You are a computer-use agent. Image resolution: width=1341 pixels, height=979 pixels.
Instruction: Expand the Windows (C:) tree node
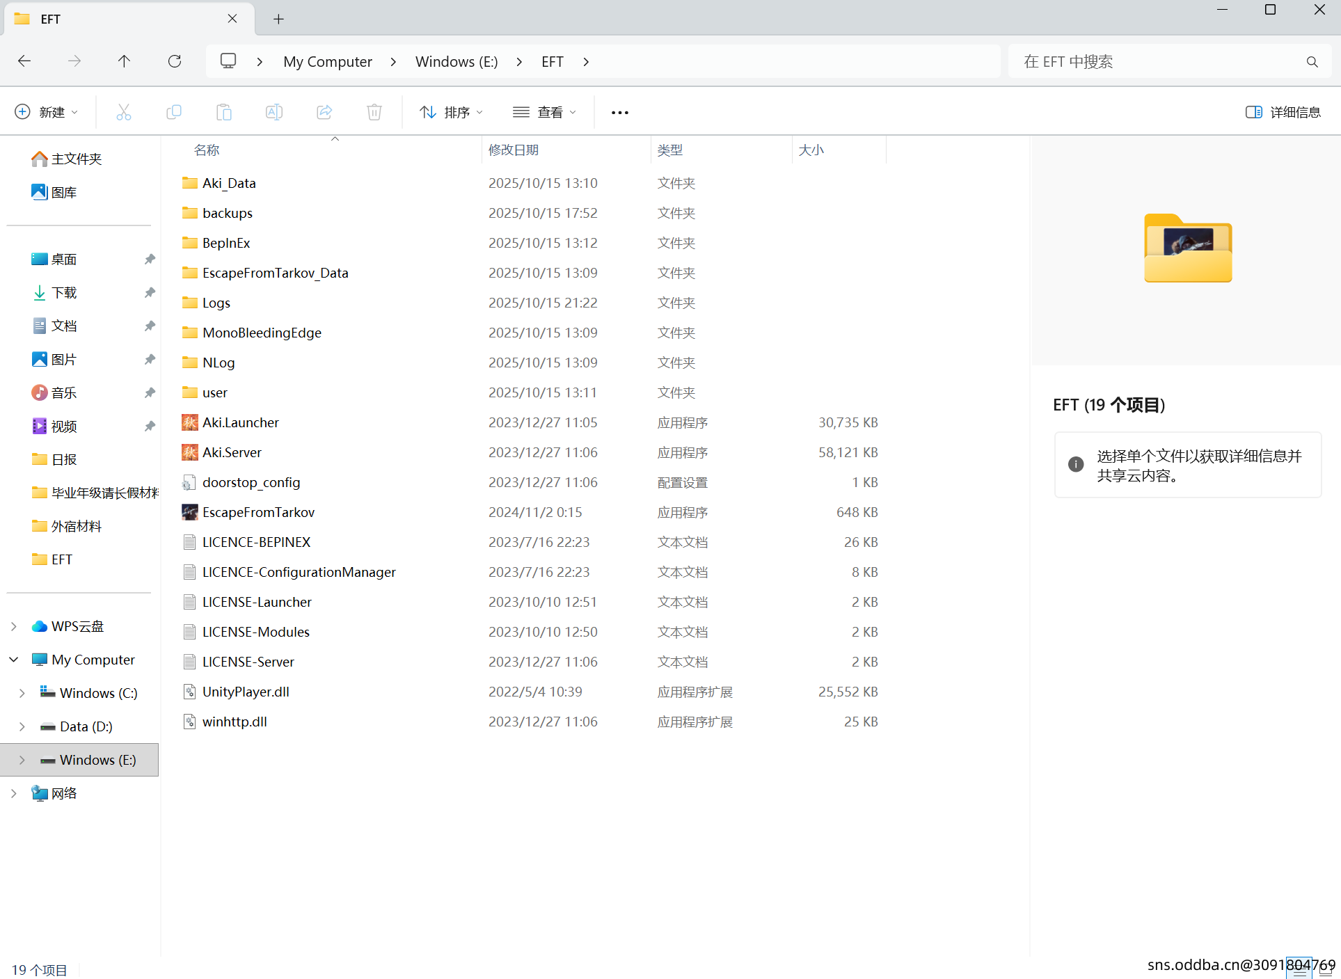point(22,693)
